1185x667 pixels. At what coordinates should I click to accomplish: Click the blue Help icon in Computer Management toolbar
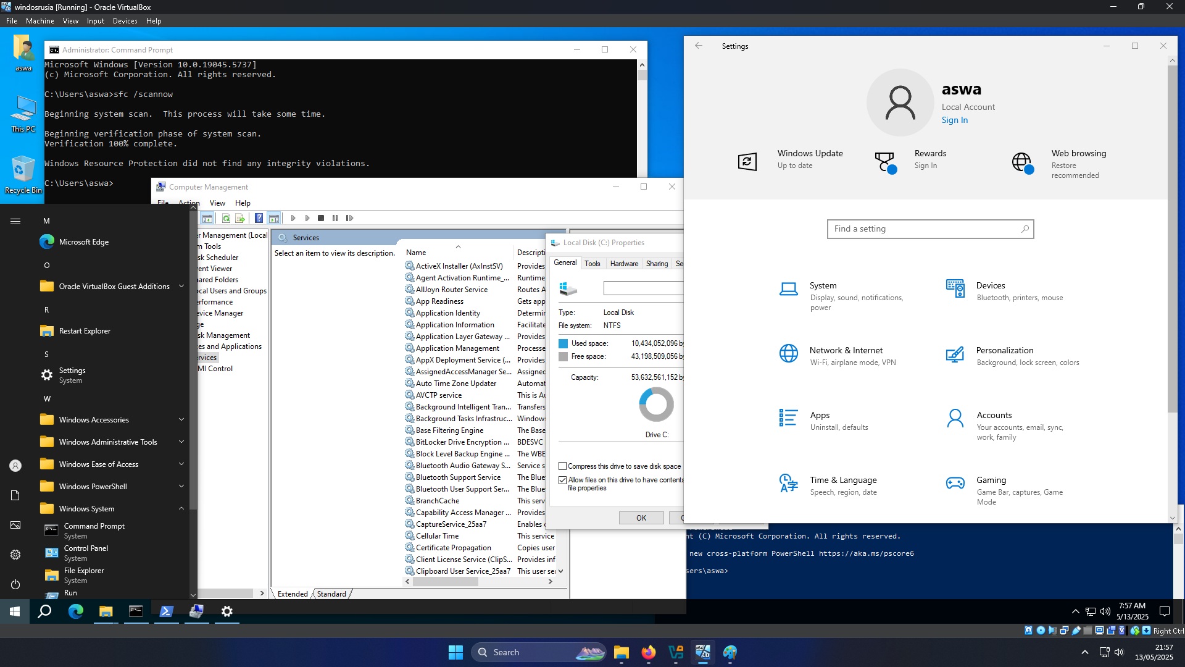pyautogui.click(x=259, y=219)
